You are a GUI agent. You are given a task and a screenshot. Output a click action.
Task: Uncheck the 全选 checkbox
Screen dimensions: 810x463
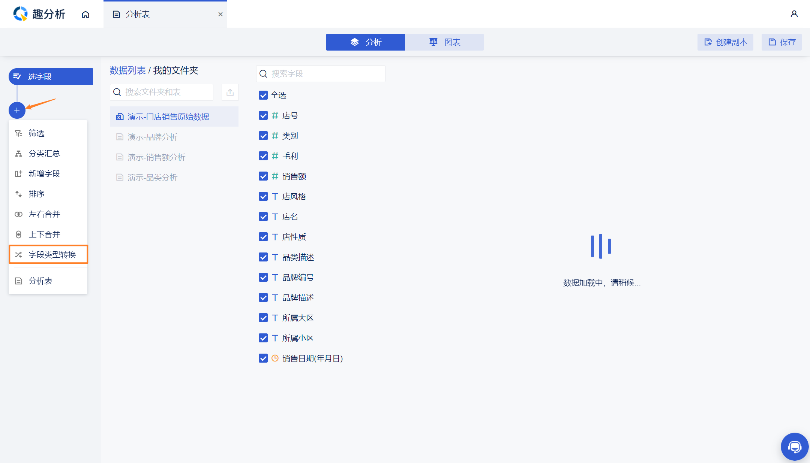pyautogui.click(x=263, y=95)
